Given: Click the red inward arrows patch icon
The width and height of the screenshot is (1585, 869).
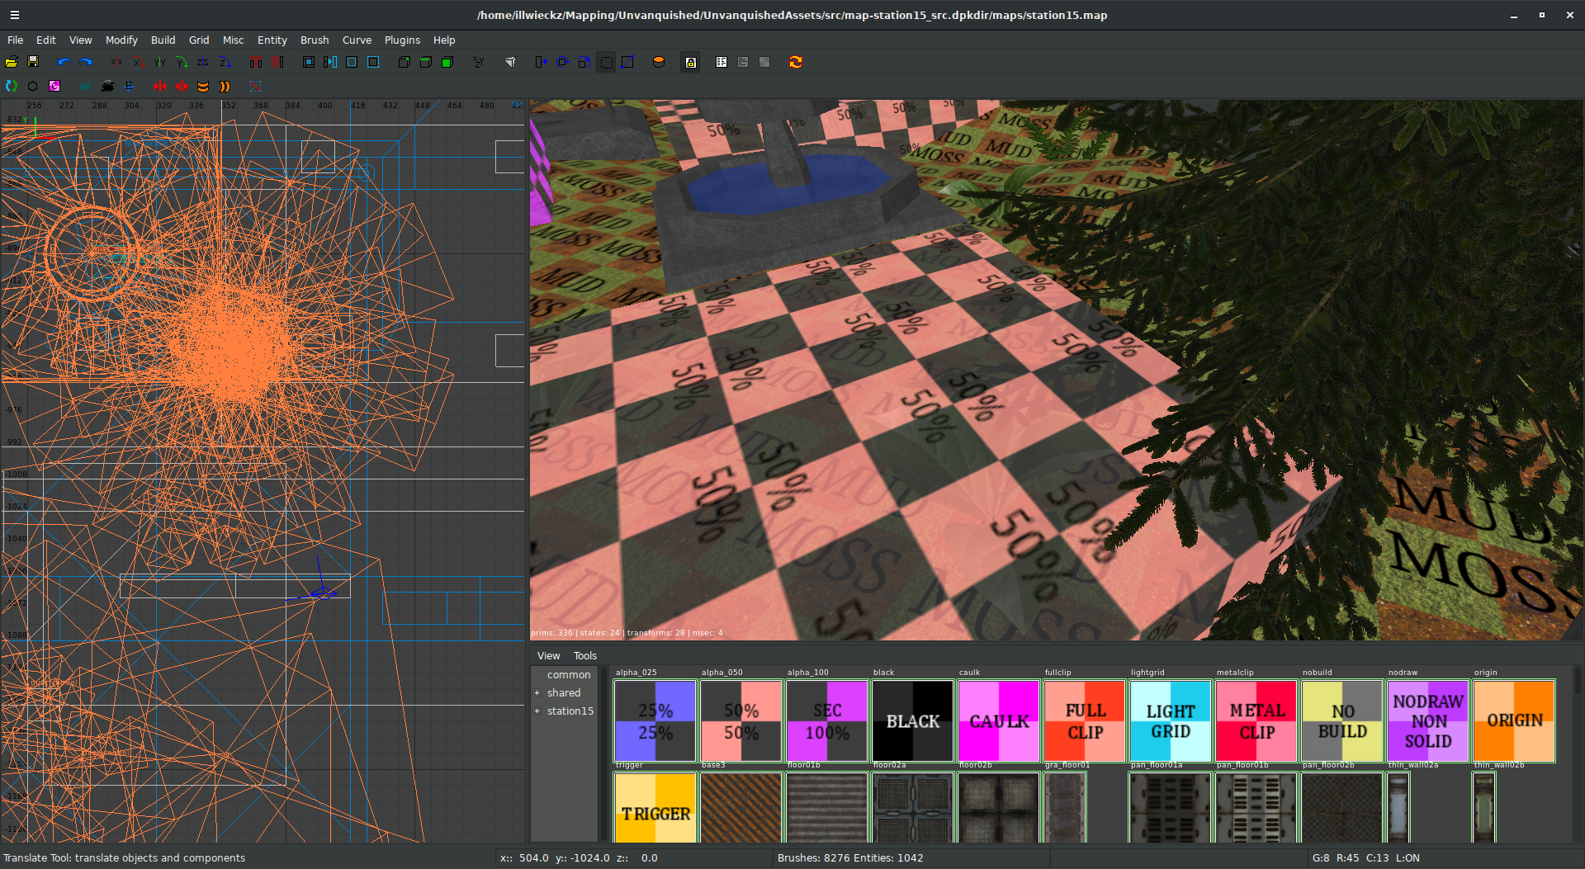Looking at the screenshot, I should point(160,86).
